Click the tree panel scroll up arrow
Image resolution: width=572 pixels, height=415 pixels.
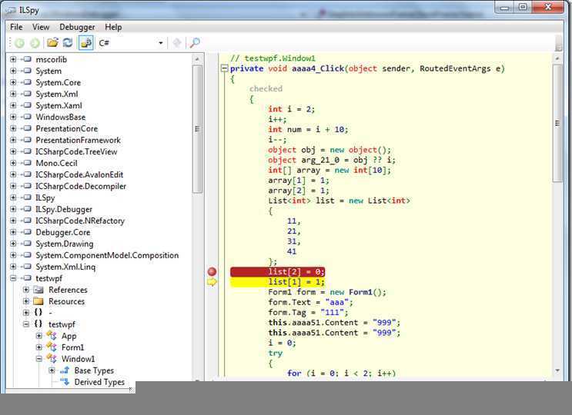(x=197, y=59)
